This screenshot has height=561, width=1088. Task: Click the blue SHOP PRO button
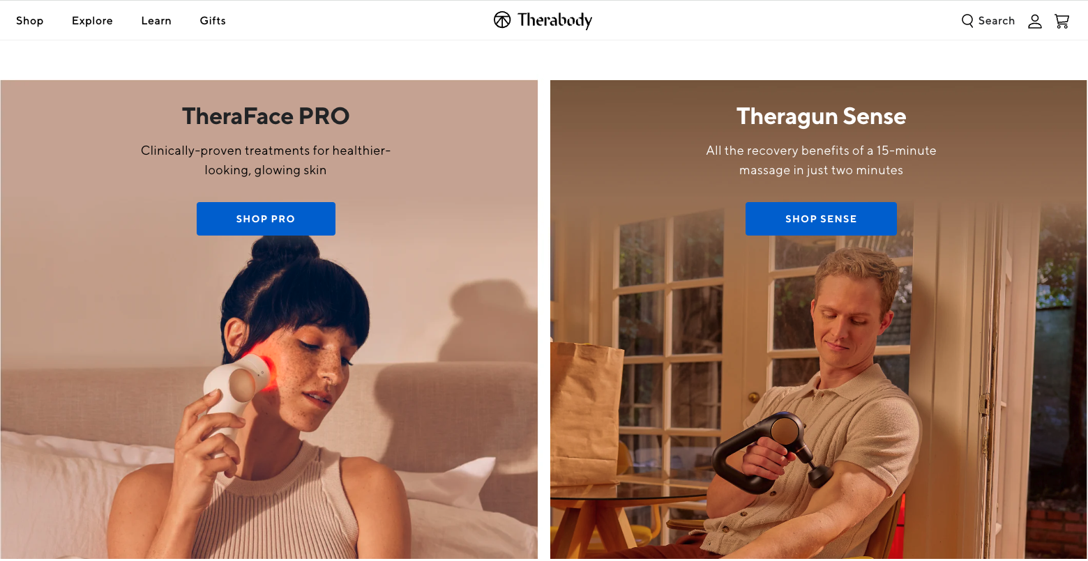(x=266, y=219)
